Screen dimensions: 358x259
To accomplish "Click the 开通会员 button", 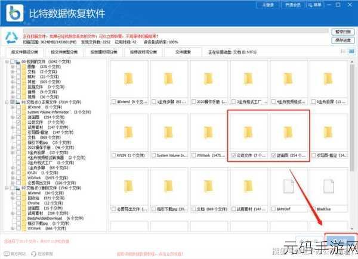I will 293,5.
